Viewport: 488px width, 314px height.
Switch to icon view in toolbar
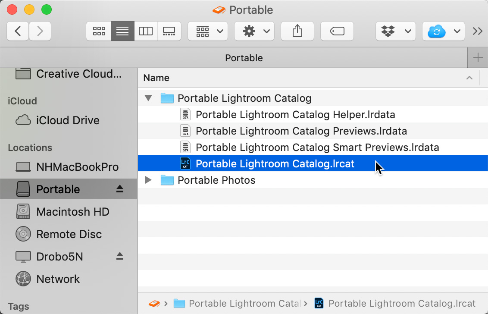point(99,31)
